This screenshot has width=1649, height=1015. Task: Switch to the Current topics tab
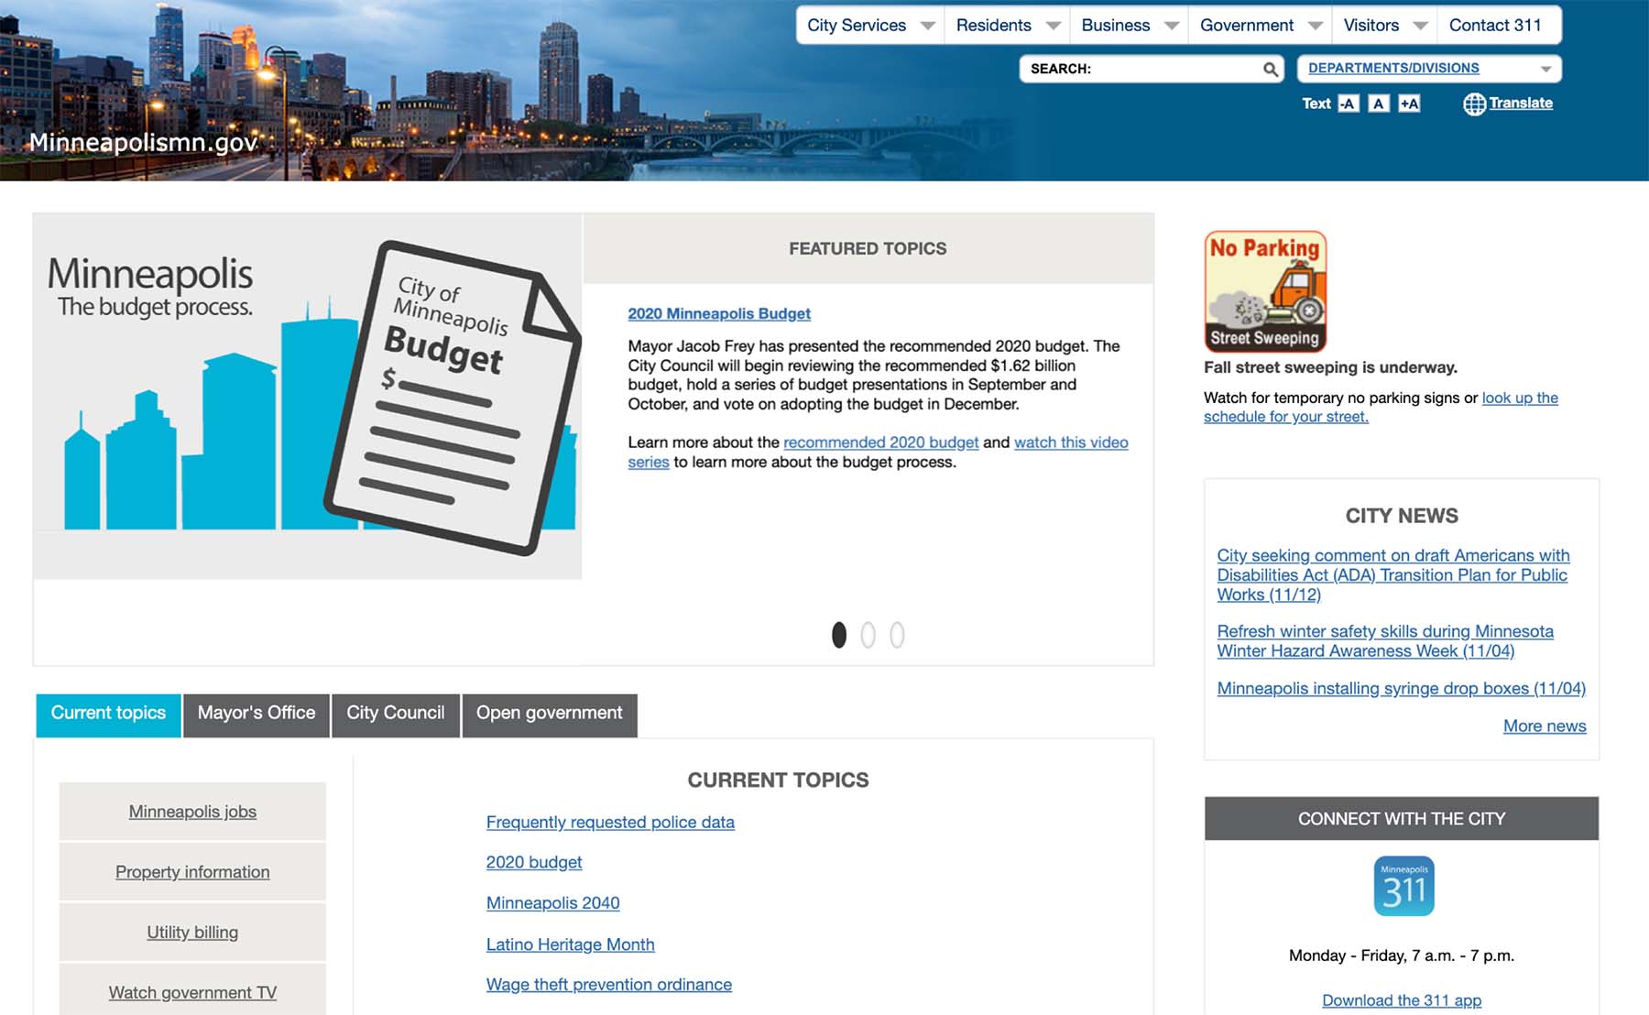pyautogui.click(x=108, y=715)
